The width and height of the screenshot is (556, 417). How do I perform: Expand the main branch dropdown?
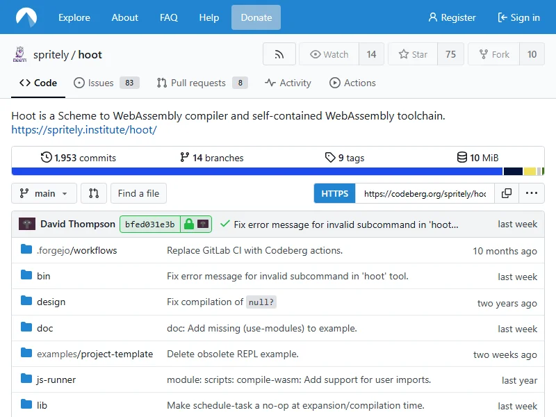(44, 193)
